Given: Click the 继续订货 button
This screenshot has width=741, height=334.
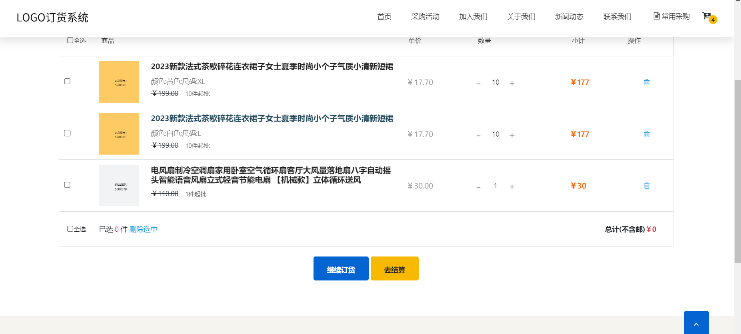Looking at the screenshot, I should click(341, 269).
